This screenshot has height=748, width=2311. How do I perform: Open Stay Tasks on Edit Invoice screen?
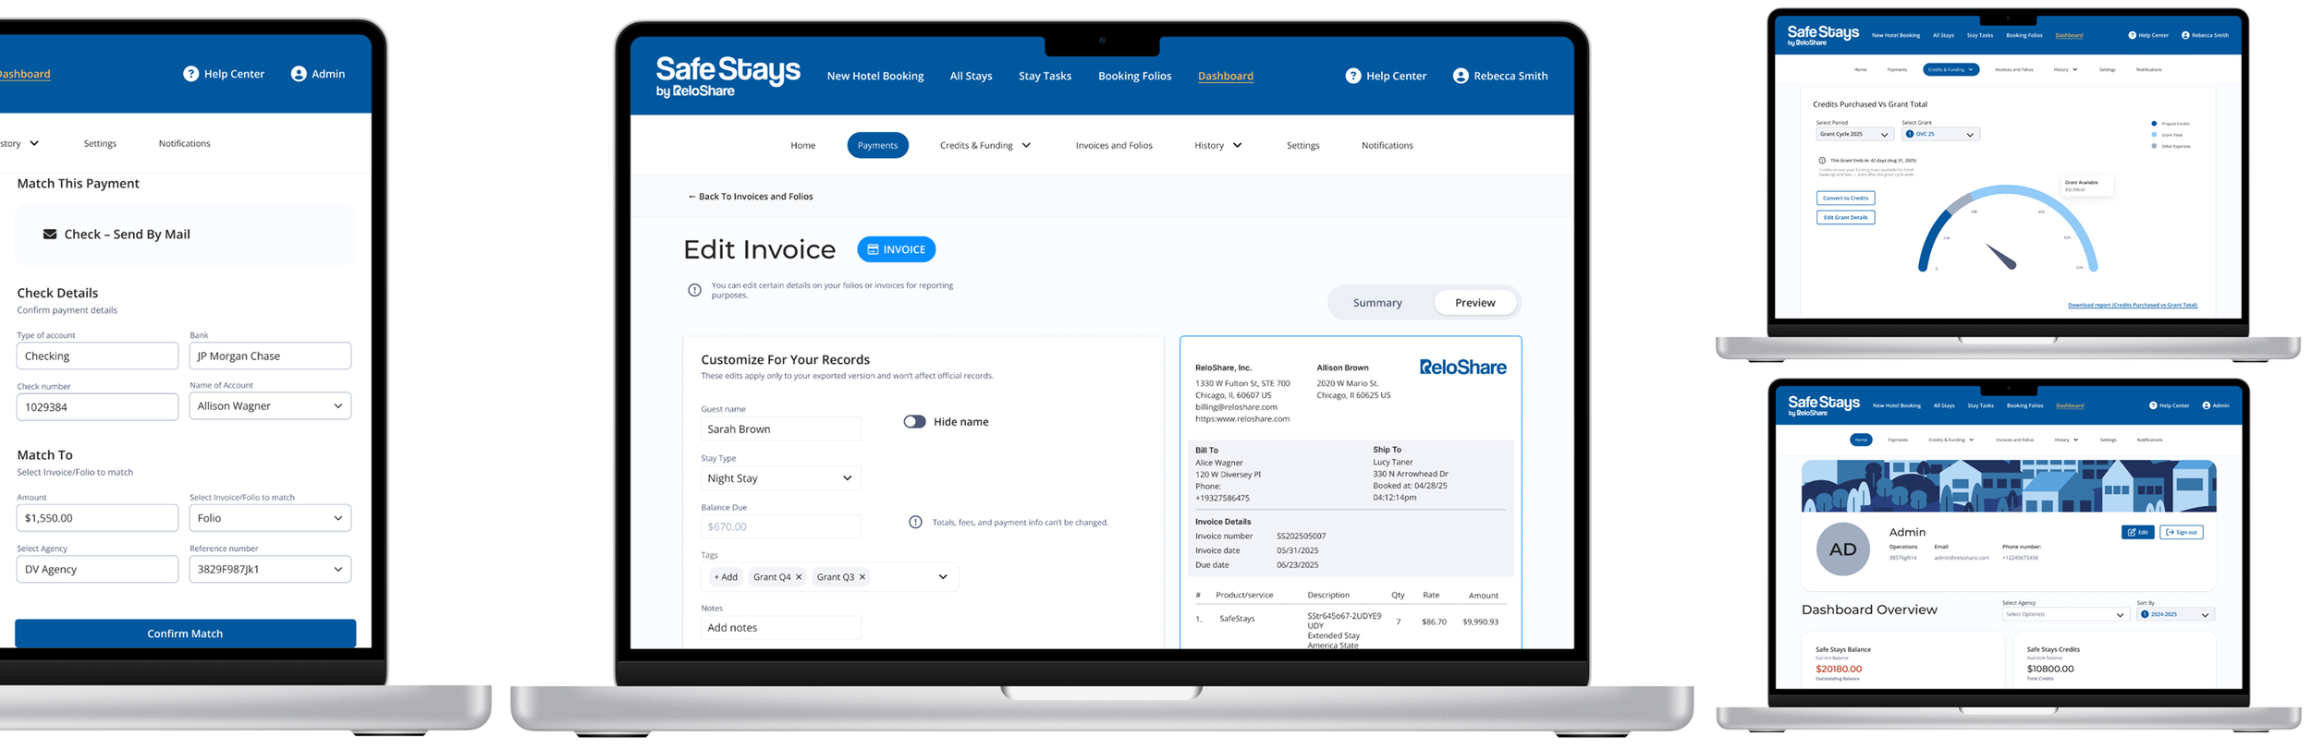pyautogui.click(x=1045, y=76)
